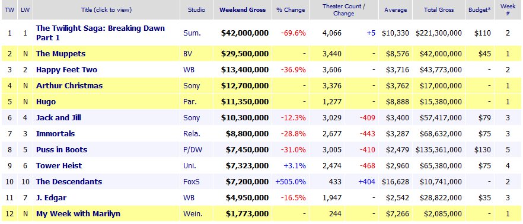Sort by Theater Count / Change header
This screenshot has width=523, height=224.
pyautogui.click(x=343, y=10)
